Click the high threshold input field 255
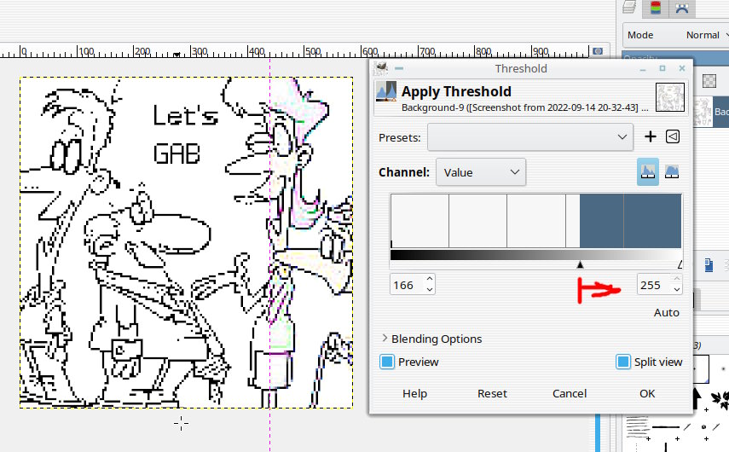Viewport: 729px width, 452px height. click(x=654, y=285)
